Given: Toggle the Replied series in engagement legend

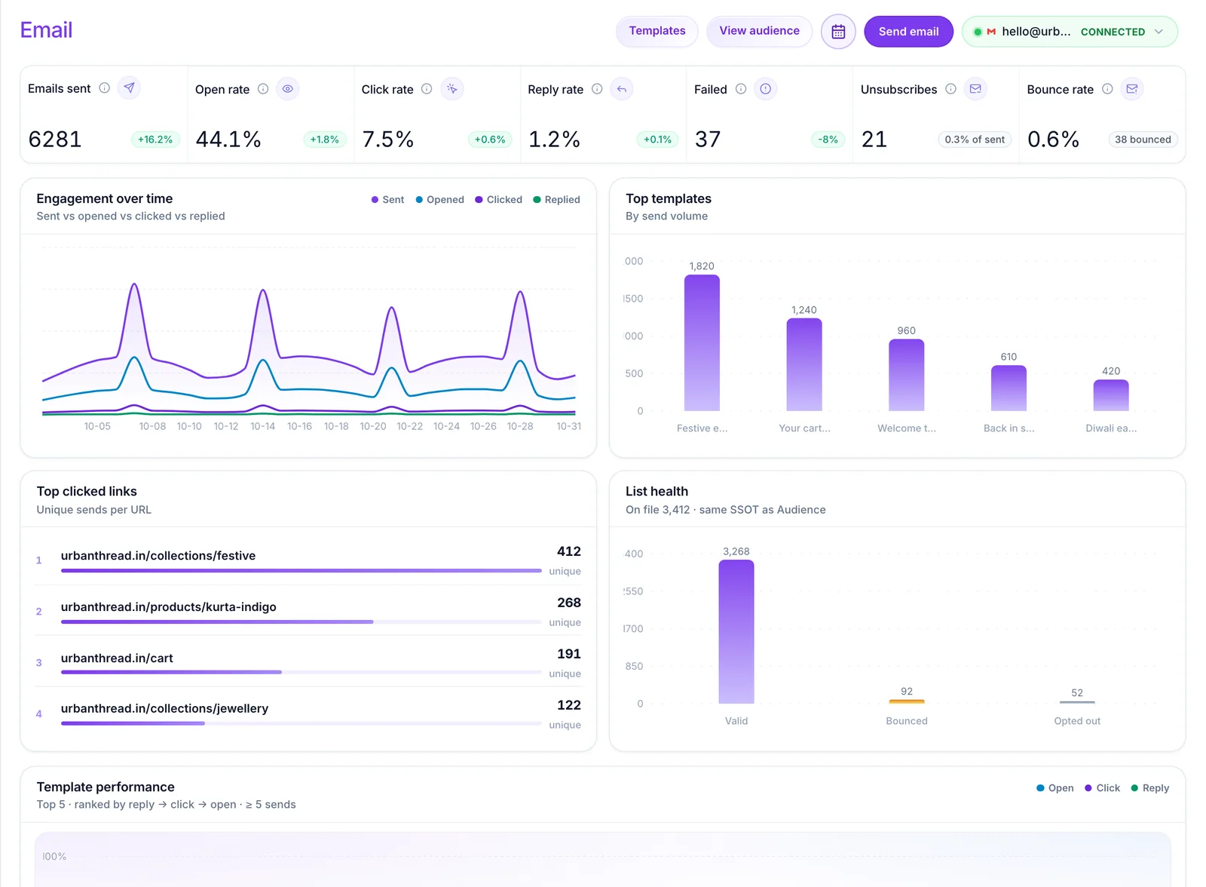Looking at the screenshot, I should [556, 200].
